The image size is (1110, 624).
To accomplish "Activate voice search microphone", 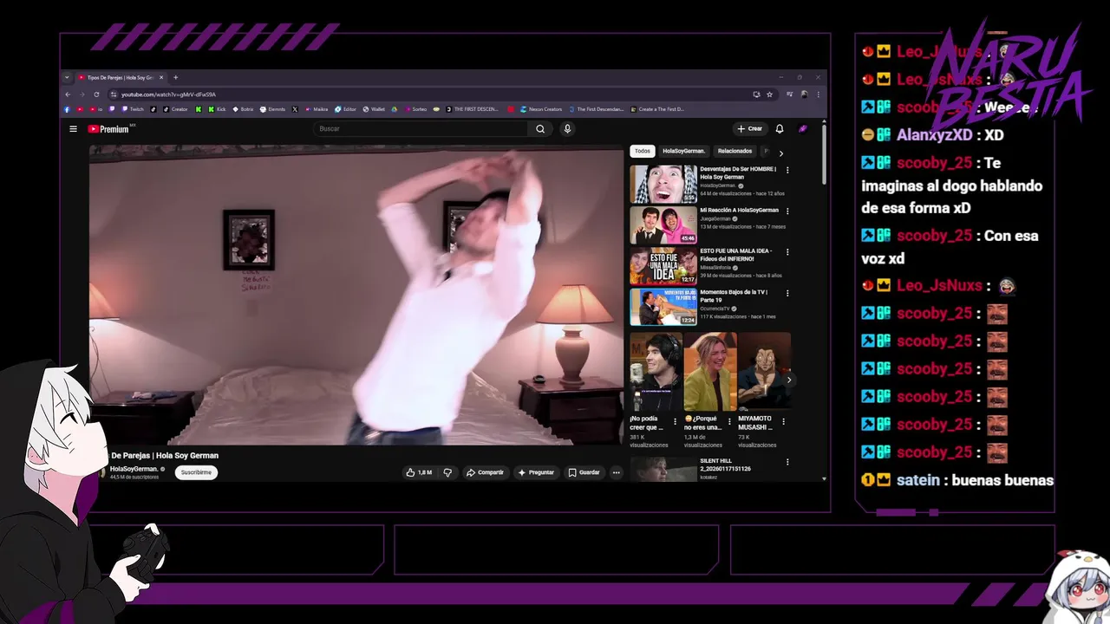I will tap(567, 129).
